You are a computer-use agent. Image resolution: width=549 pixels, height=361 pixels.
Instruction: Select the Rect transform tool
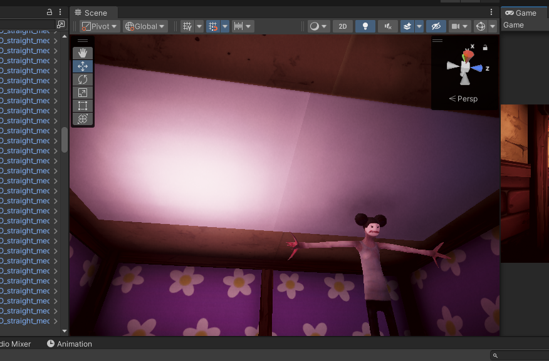pyautogui.click(x=82, y=105)
